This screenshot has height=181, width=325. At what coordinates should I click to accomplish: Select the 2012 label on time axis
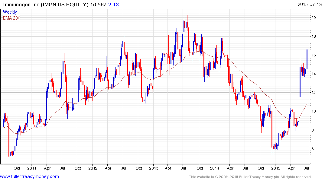click(x=93, y=168)
